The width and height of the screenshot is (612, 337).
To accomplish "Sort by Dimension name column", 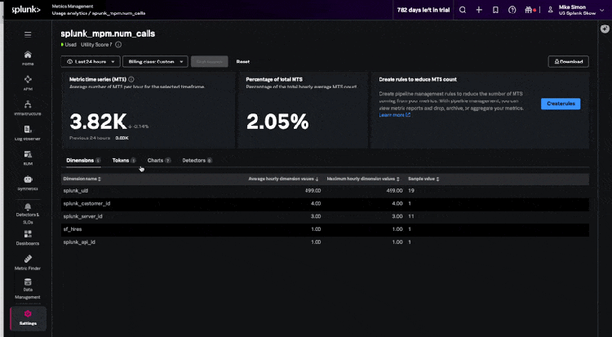I will [x=82, y=178].
